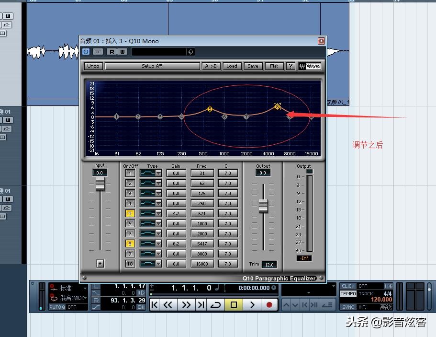Click the transport Stop button

pyautogui.click(x=234, y=305)
